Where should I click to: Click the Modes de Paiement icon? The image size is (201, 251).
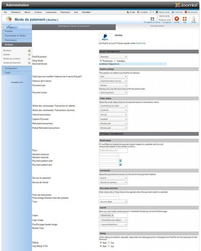pos(29,63)
